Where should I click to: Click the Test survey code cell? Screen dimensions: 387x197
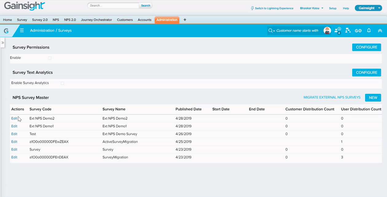33,134
